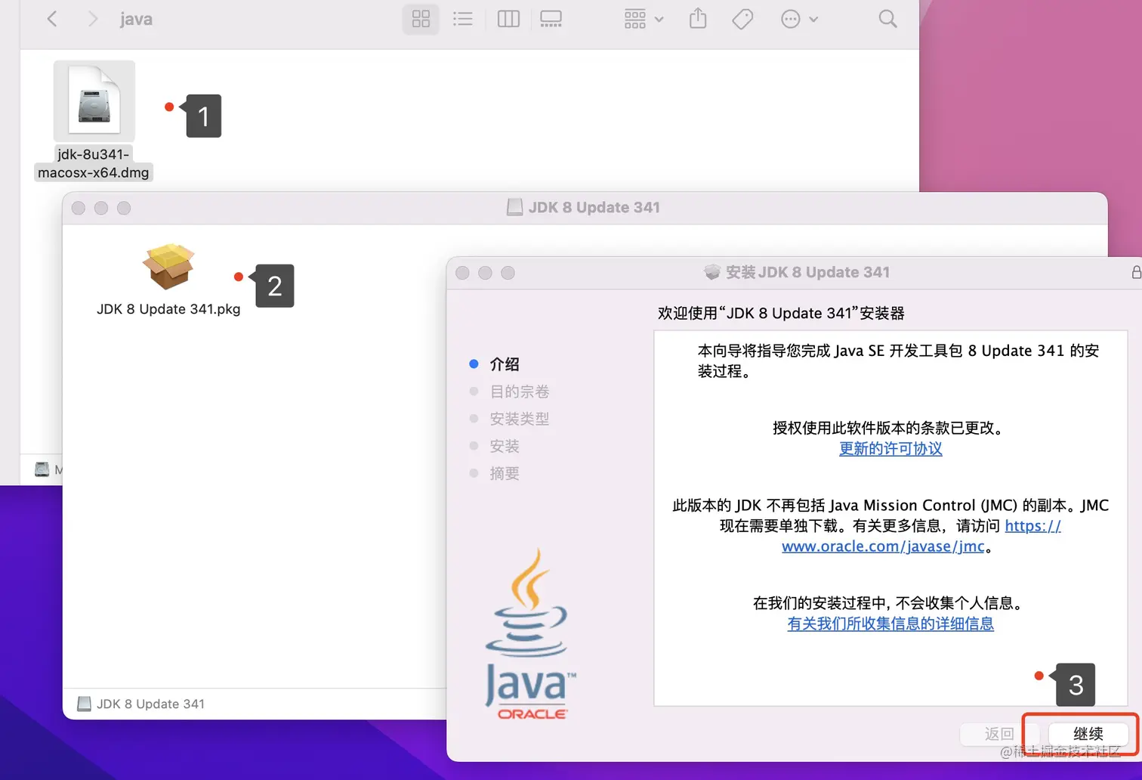This screenshot has height=780, width=1142.
Task: Switch Finder to list view
Action: click(x=462, y=19)
